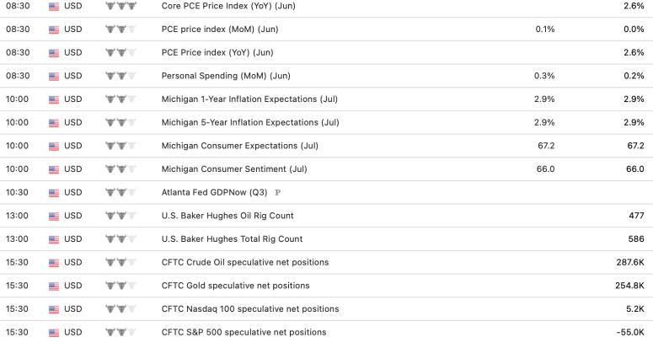The width and height of the screenshot is (653, 348).
Task: Open CFTC Crude Oil speculative net positions
Action: pyautogui.click(x=244, y=262)
